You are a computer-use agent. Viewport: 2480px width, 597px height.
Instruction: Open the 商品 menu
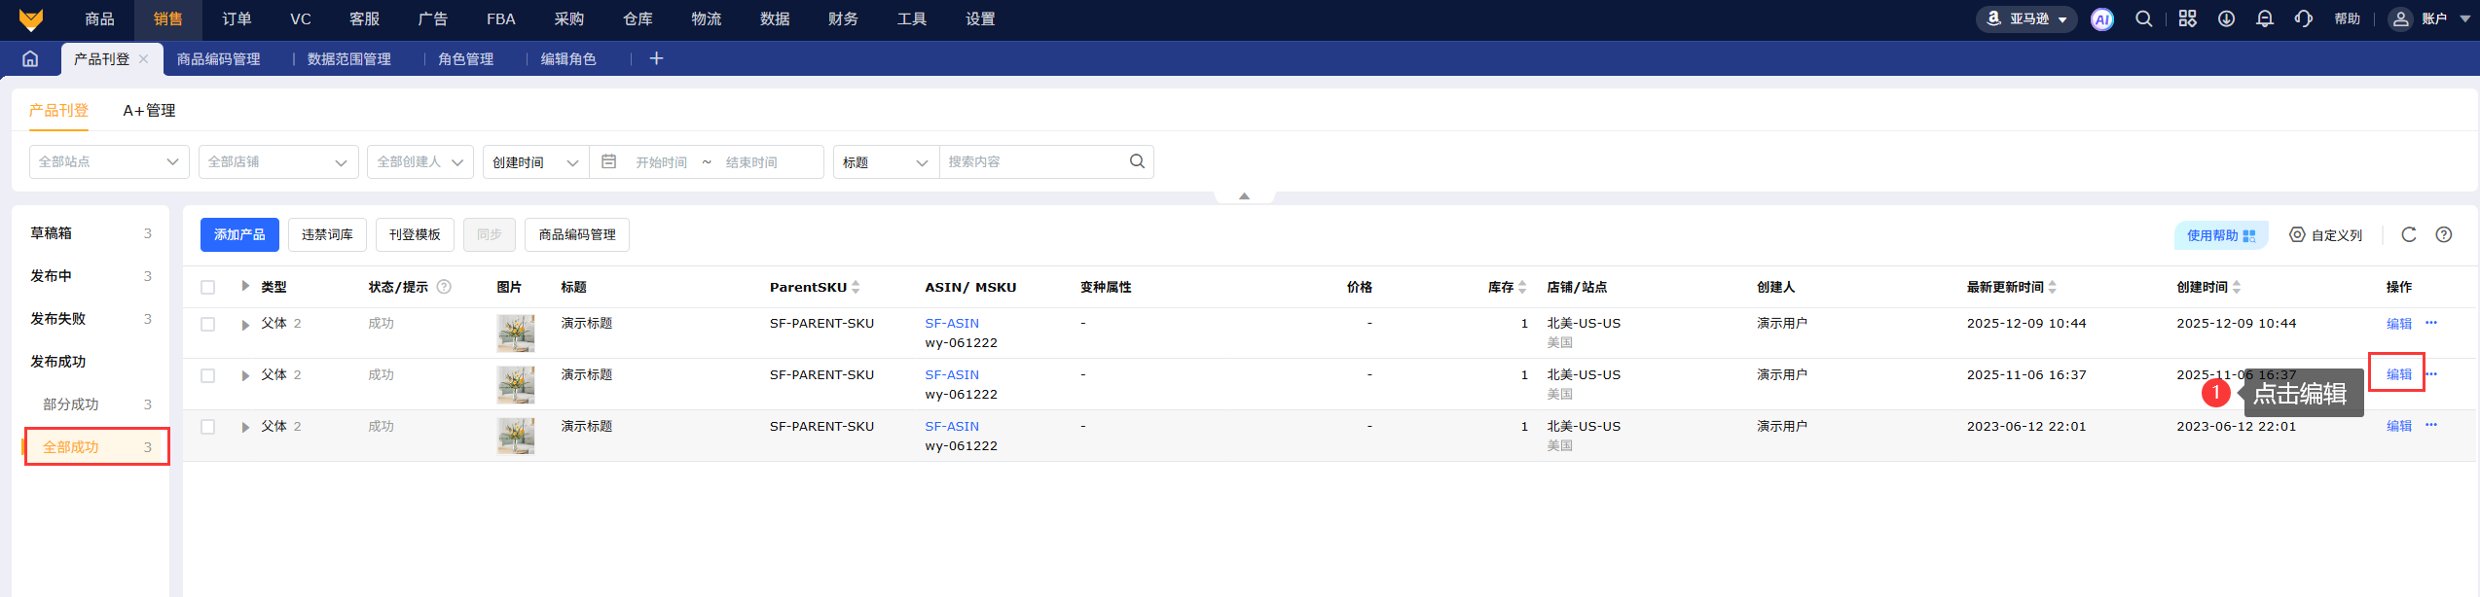[99, 19]
